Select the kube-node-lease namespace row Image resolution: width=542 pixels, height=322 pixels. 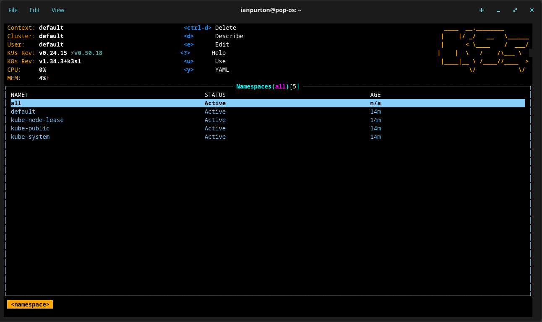(x=37, y=120)
